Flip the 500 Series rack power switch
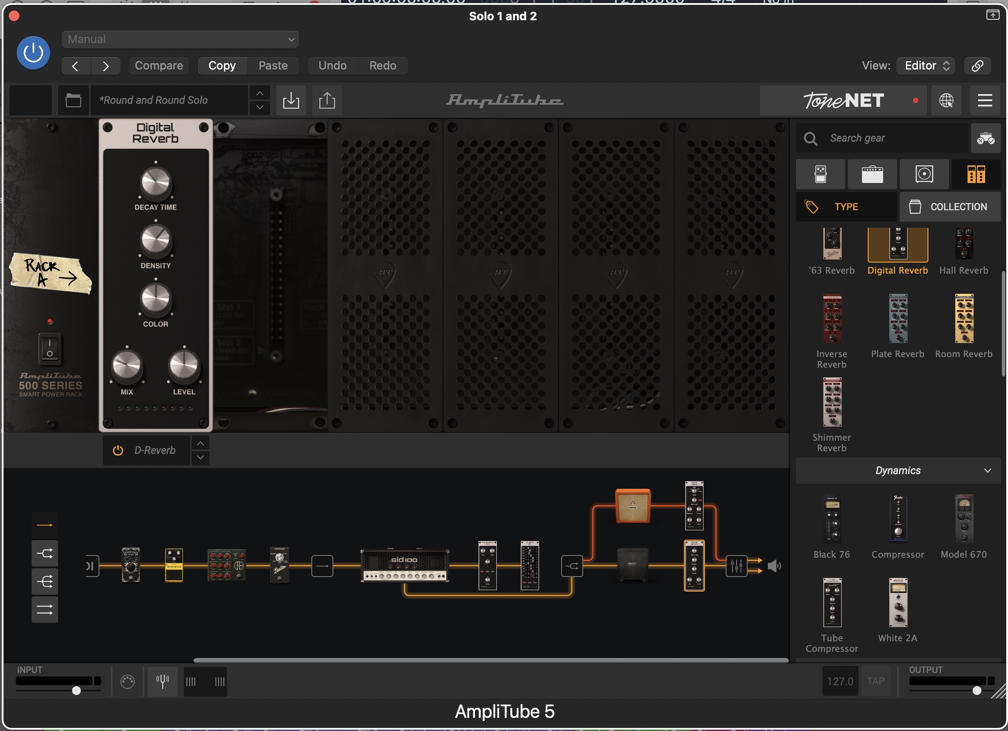The image size is (1008, 731). [x=50, y=349]
